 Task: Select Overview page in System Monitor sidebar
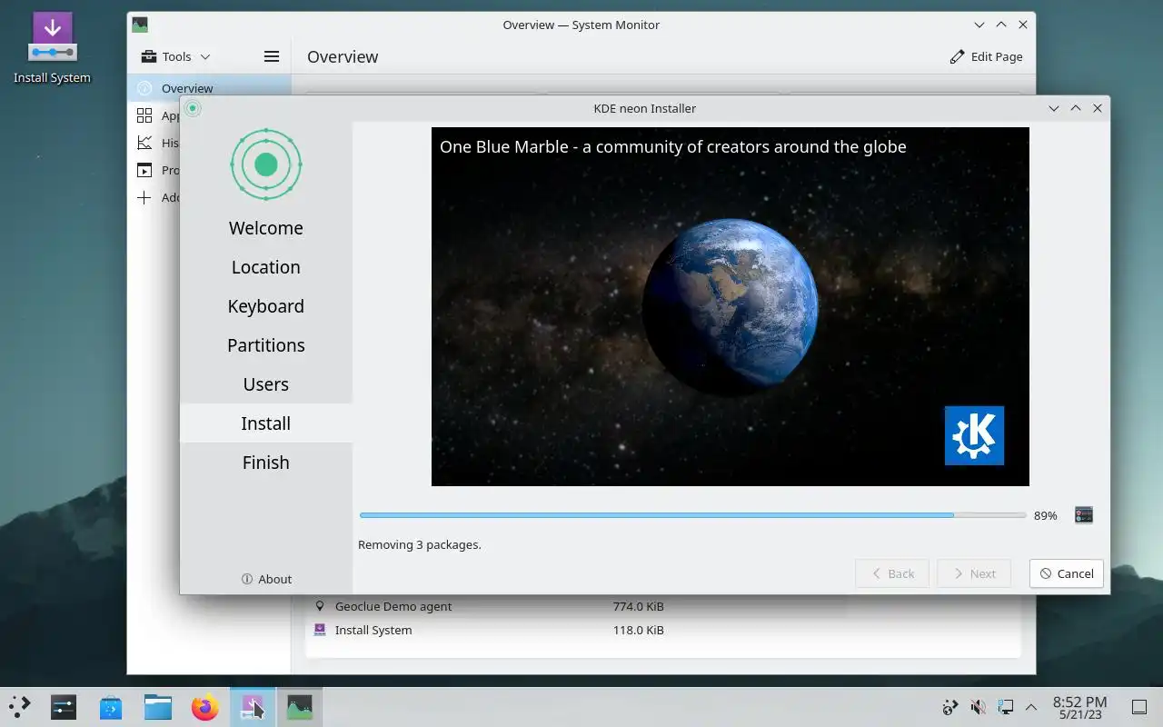(209, 88)
